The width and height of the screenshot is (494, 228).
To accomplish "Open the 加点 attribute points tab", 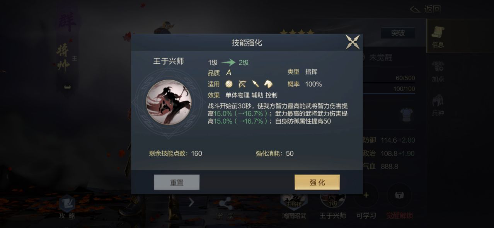I will click(x=438, y=71).
